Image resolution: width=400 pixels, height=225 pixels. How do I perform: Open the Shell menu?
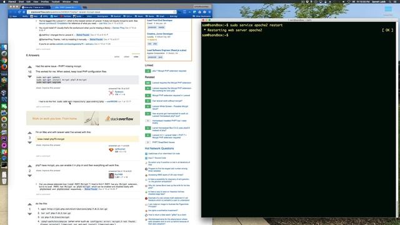coord(21,1)
